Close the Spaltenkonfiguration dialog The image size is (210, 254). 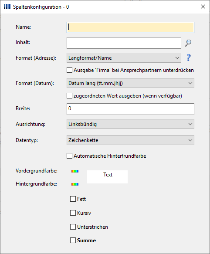pyautogui.click(x=203, y=7)
